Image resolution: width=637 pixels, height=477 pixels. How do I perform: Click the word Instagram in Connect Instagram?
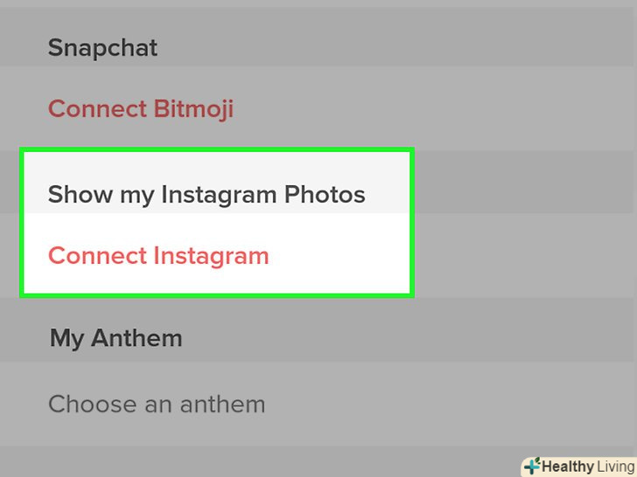pyautogui.click(x=212, y=256)
